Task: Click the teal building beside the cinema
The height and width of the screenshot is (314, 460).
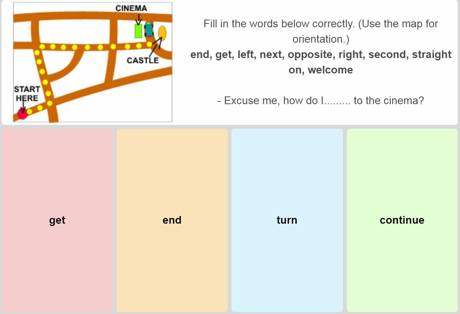Action: 149,30
